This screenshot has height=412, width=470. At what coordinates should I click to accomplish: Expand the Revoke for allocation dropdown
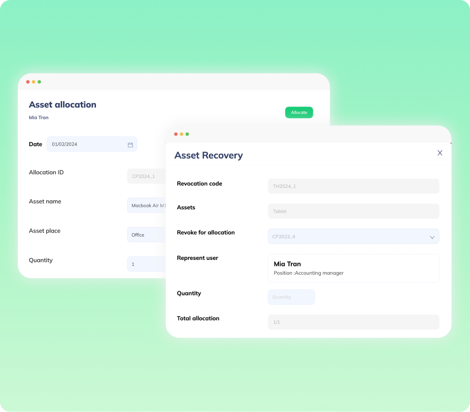tap(432, 237)
